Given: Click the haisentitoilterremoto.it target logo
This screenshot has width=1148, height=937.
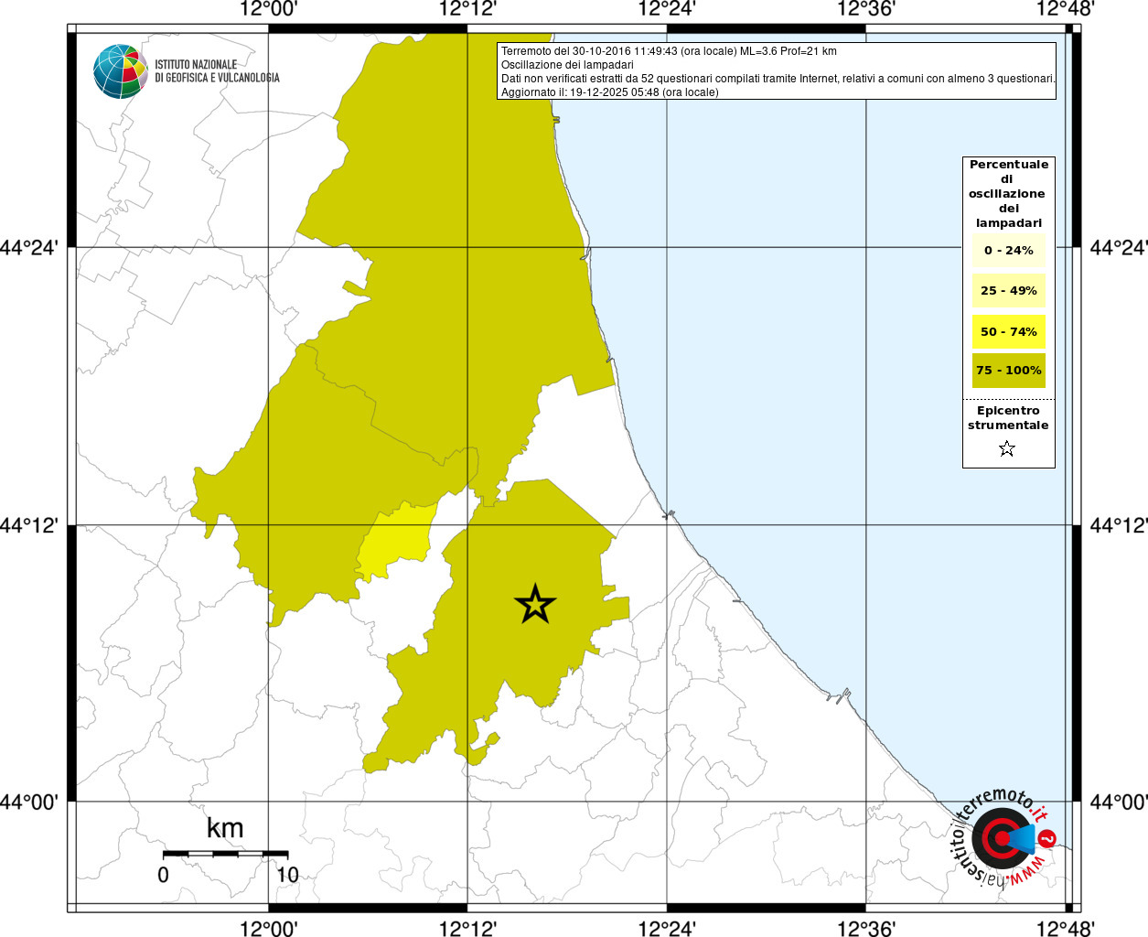Looking at the screenshot, I should 1003,839.
